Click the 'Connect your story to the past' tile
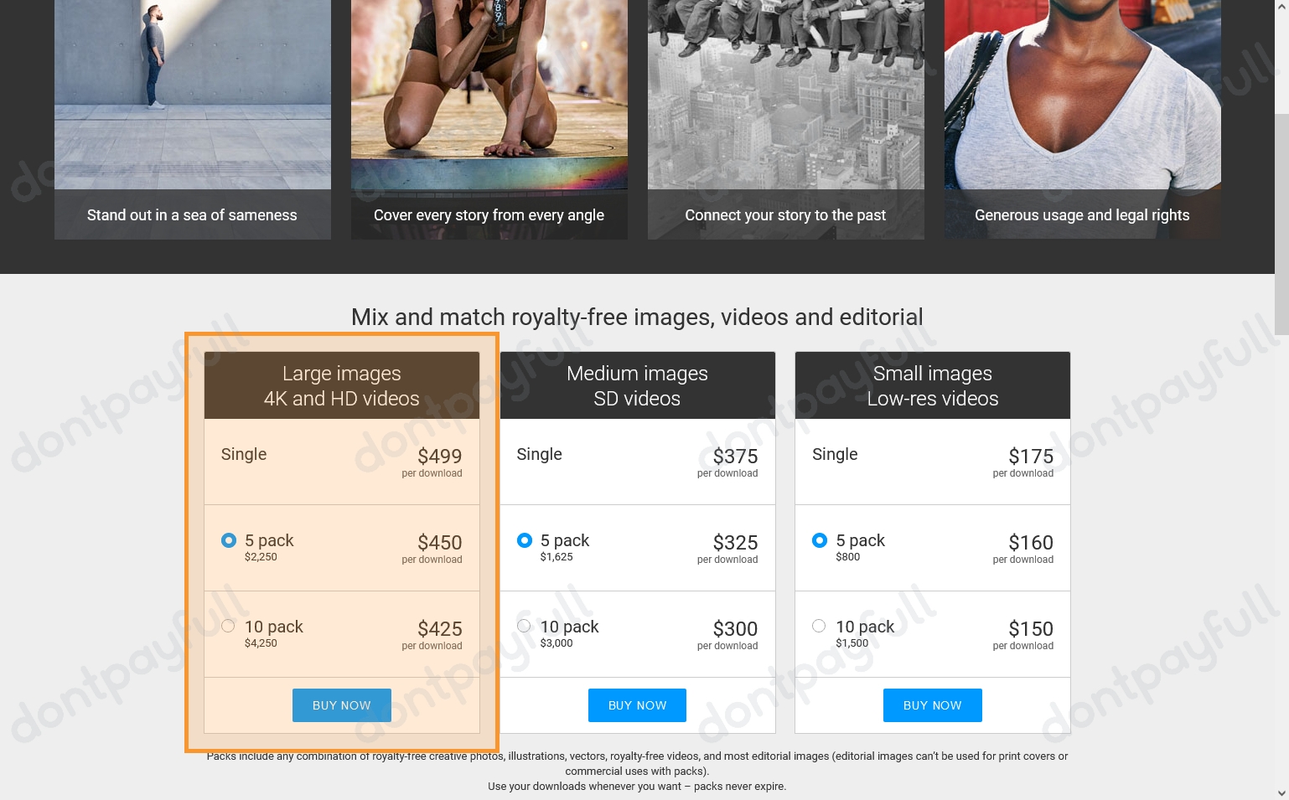This screenshot has width=1289, height=800. (x=785, y=215)
